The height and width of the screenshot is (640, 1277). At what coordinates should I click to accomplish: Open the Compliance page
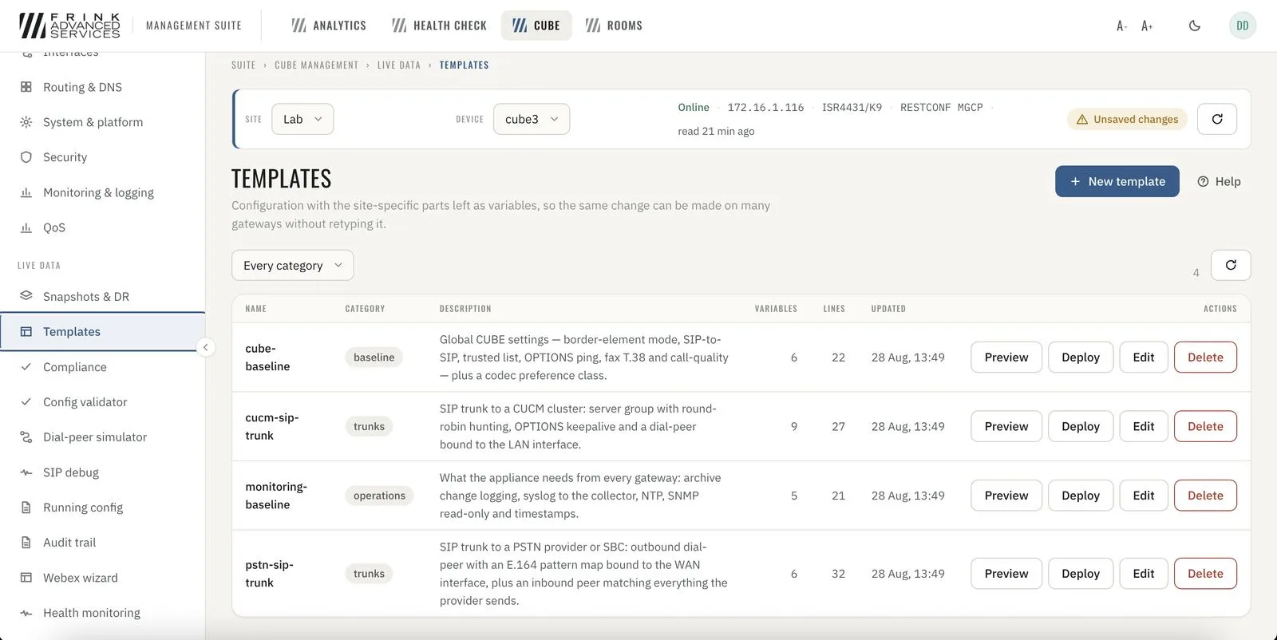coord(102,367)
